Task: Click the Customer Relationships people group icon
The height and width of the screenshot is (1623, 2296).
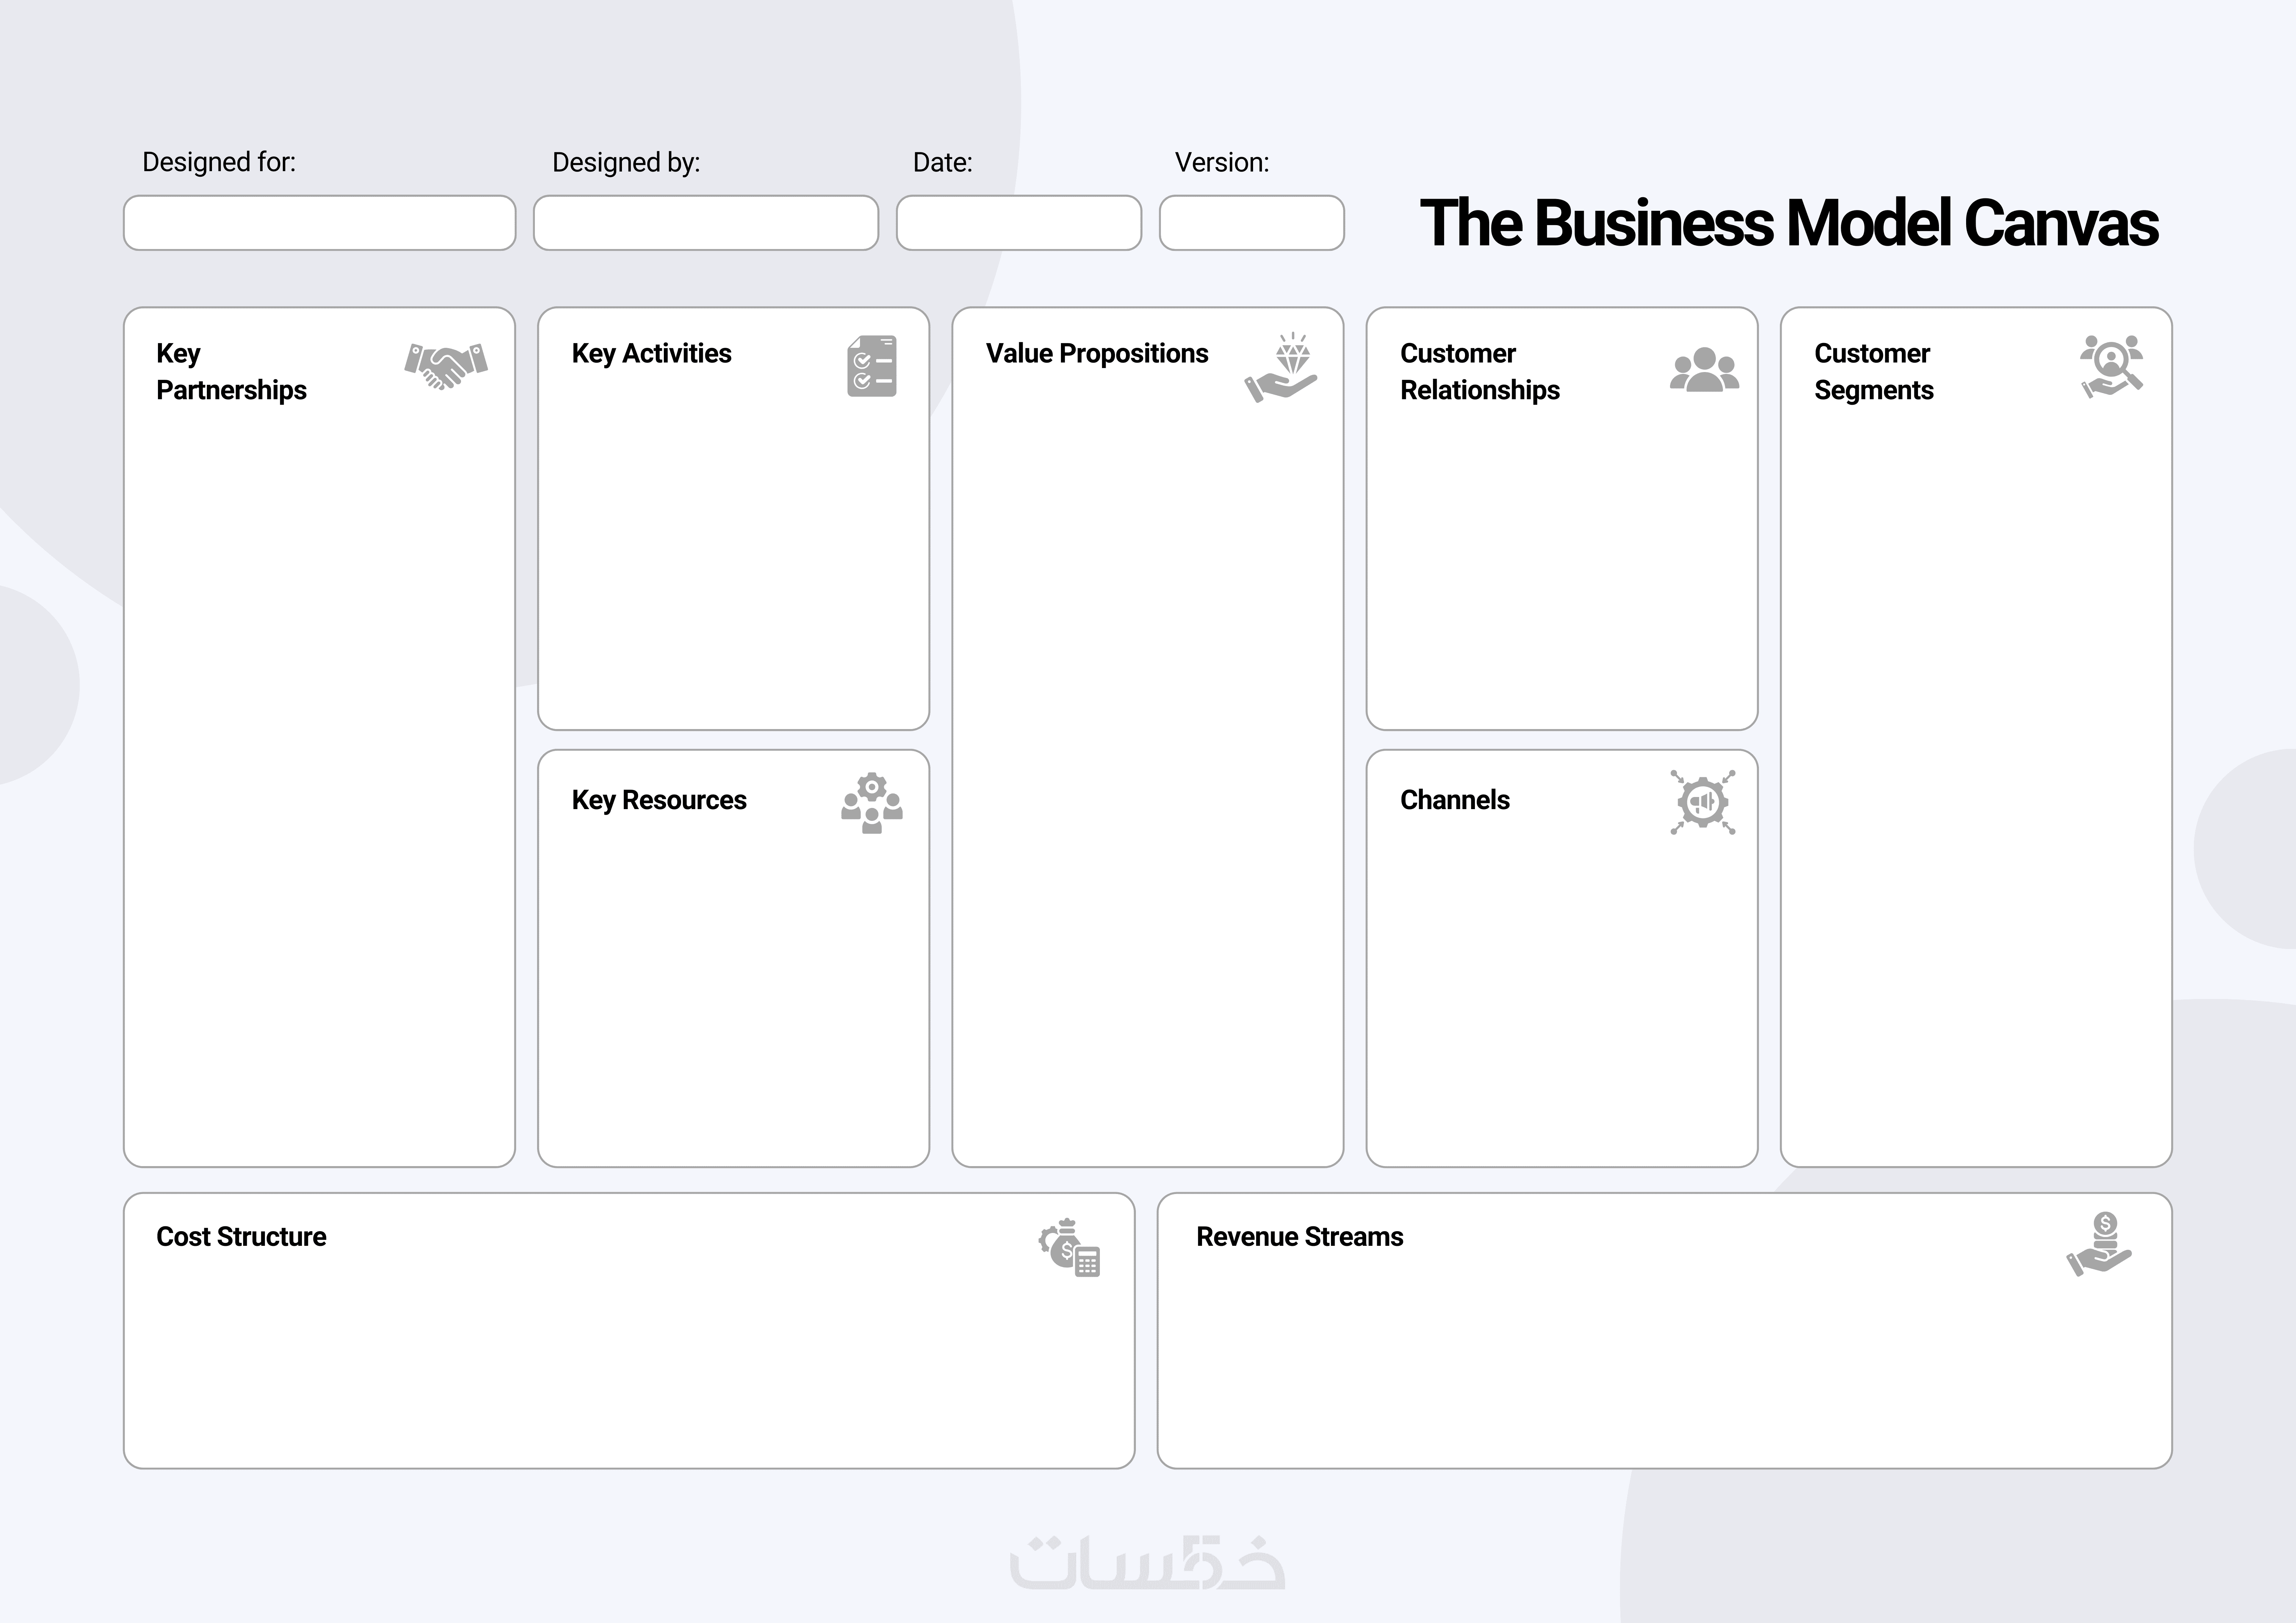Action: tap(1705, 370)
